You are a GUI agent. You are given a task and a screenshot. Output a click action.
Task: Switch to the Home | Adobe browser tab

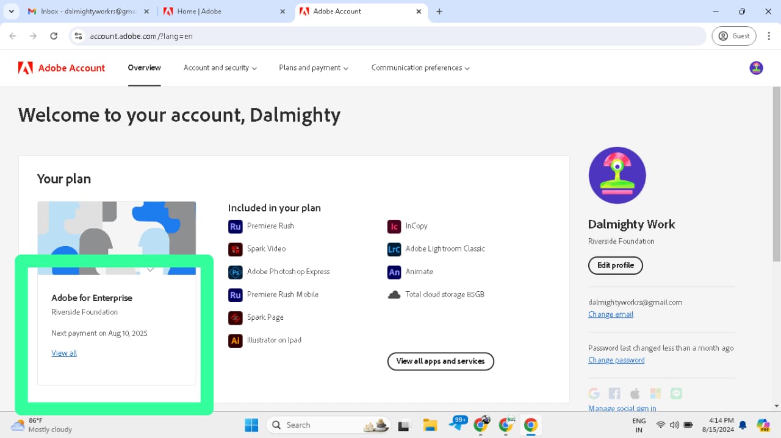[x=224, y=12]
